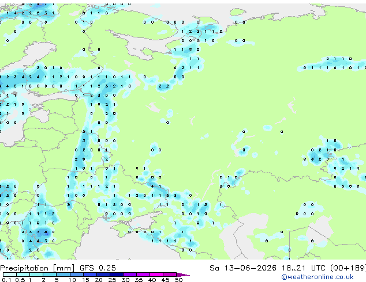The width and height of the screenshot is (366, 282).
Task: Click the '18..21 UTC' time range text
Action: (303, 268)
